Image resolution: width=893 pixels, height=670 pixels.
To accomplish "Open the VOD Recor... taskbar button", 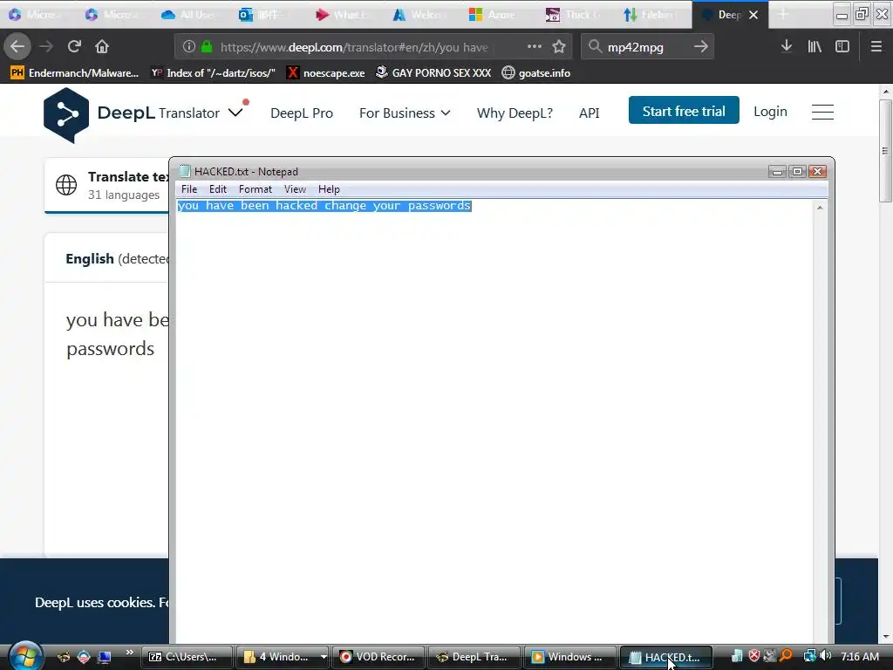I will (x=378, y=657).
